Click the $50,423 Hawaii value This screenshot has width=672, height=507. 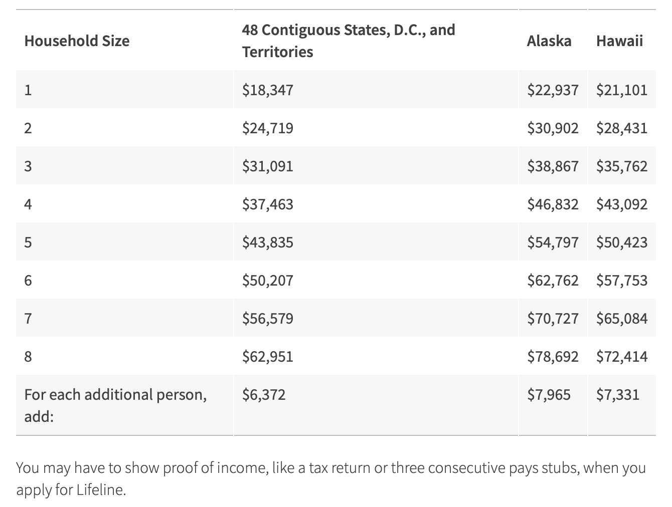click(x=622, y=242)
